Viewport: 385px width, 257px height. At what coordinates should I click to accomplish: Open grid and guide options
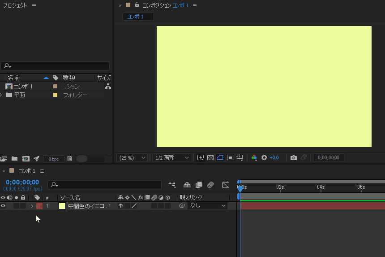click(x=240, y=157)
